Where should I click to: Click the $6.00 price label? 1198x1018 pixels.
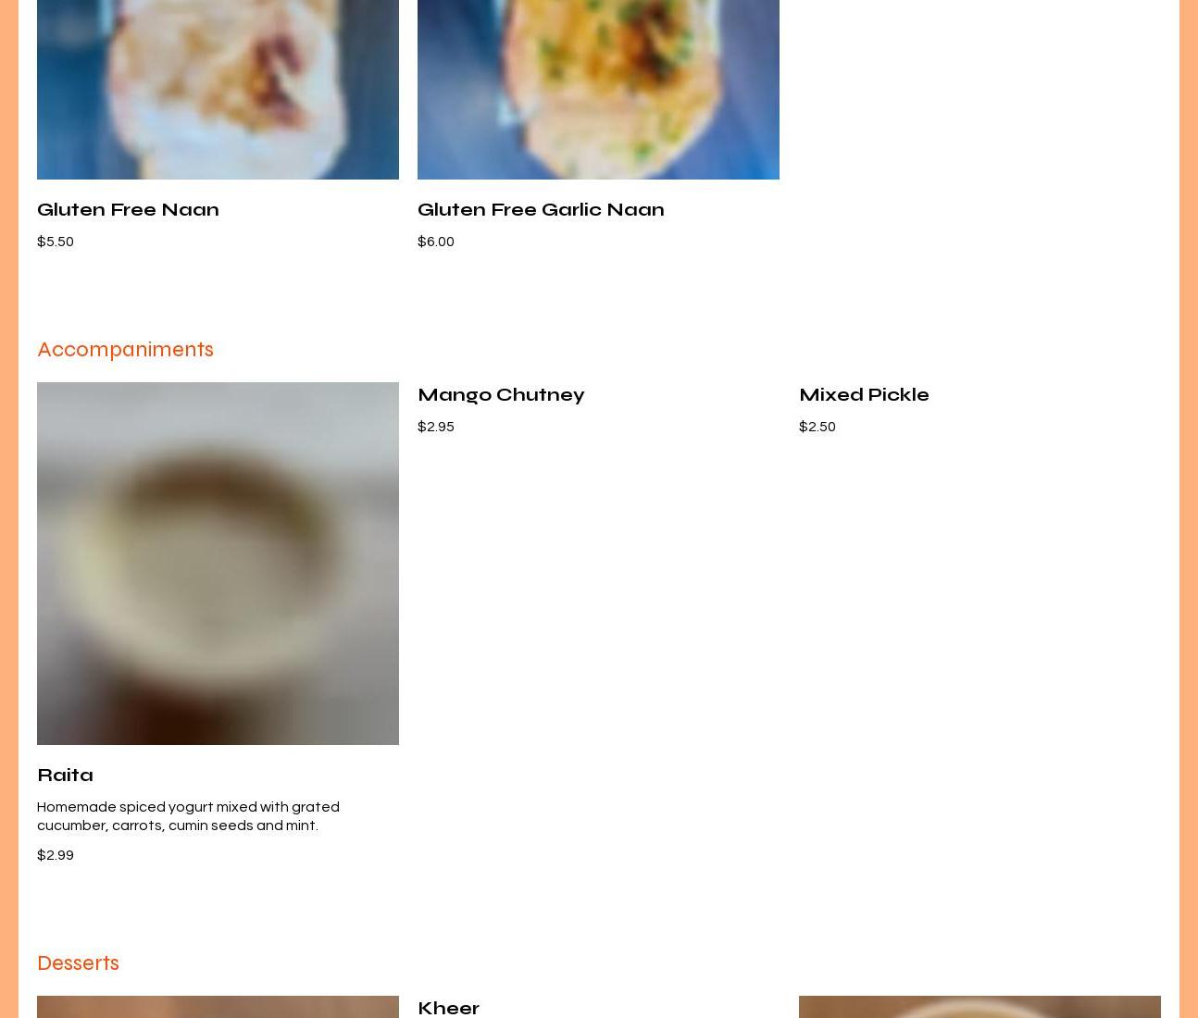pyautogui.click(x=436, y=242)
